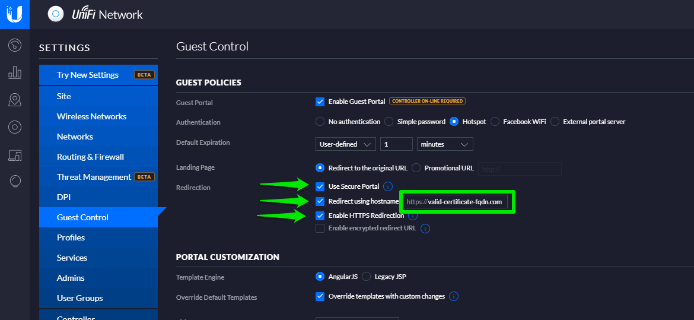
Task: Open the Threat Management settings section
Action: (x=94, y=177)
